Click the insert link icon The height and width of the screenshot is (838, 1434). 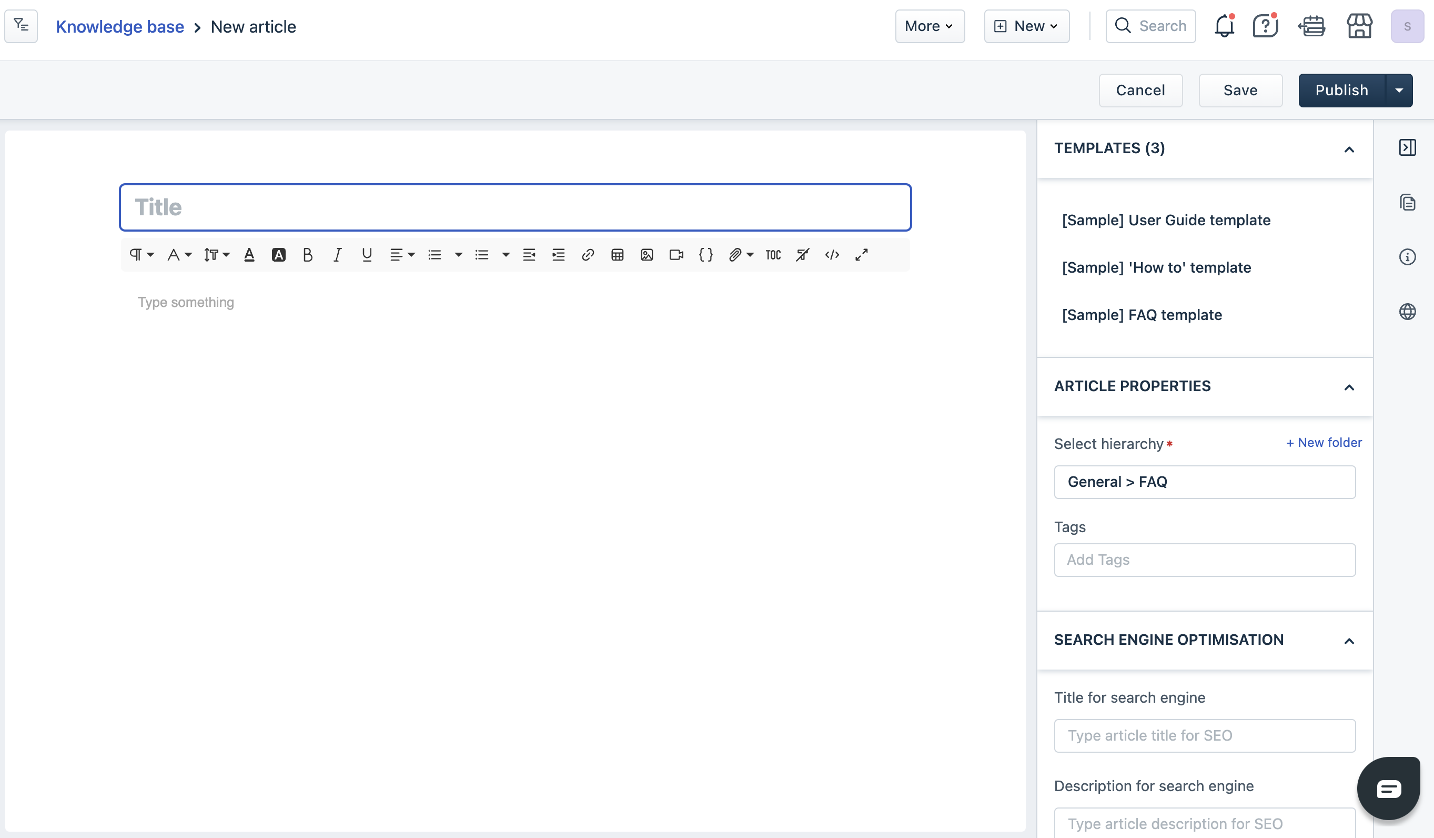tap(588, 254)
